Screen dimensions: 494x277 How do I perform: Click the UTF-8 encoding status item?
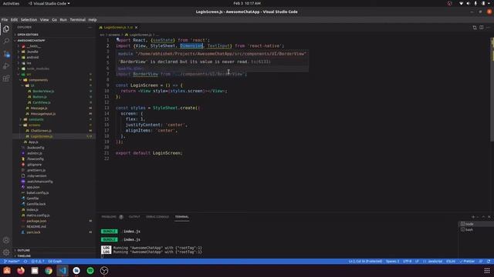(407, 262)
